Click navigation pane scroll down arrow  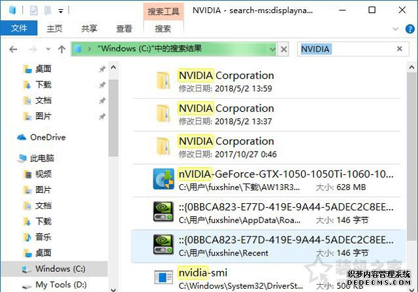(x=113, y=289)
